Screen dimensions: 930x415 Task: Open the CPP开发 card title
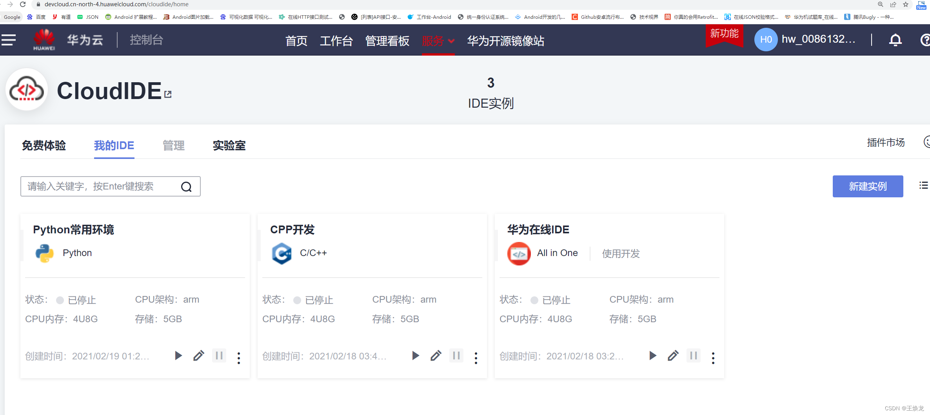(x=292, y=230)
